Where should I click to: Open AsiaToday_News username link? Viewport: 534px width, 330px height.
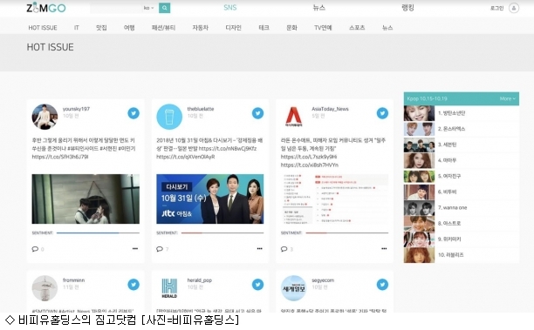tap(330, 109)
